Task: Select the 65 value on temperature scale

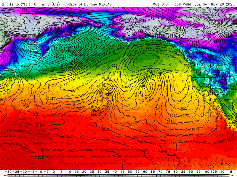Action: pos(153,172)
